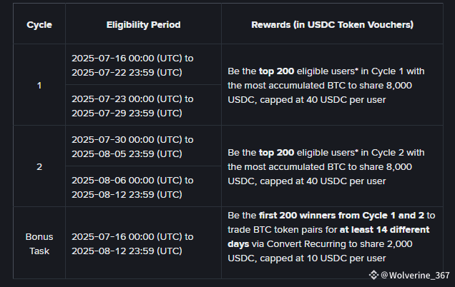Click the 2025-07-16 to 2025-07-22 period cell

click(143, 64)
